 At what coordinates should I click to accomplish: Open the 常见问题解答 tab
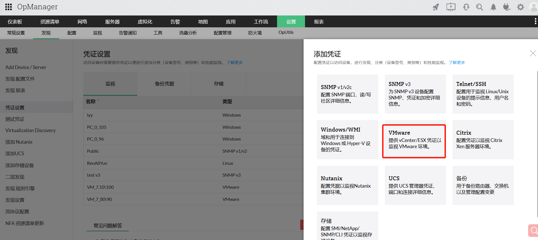pyautogui.click(x=108, y=226)
